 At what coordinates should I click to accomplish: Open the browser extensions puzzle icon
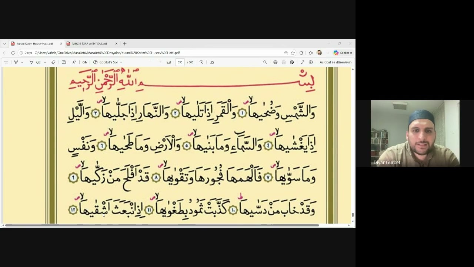point(301,53)
